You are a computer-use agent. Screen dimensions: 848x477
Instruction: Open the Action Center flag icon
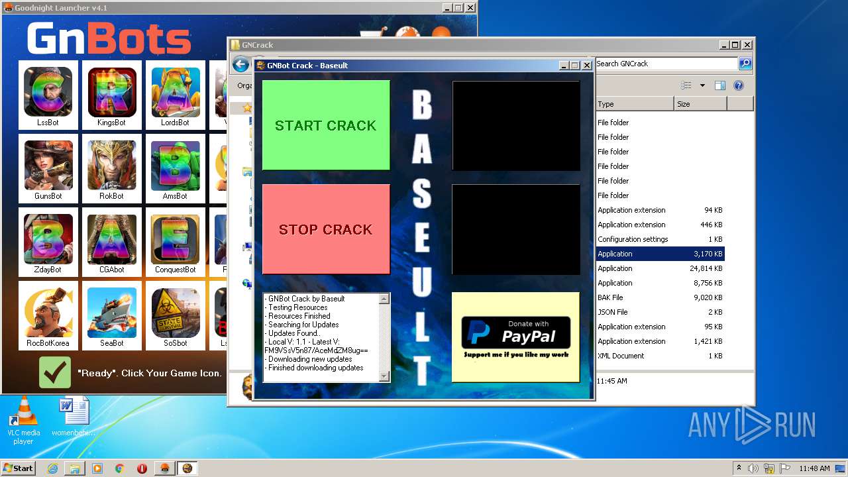click(x=785, y=468)
